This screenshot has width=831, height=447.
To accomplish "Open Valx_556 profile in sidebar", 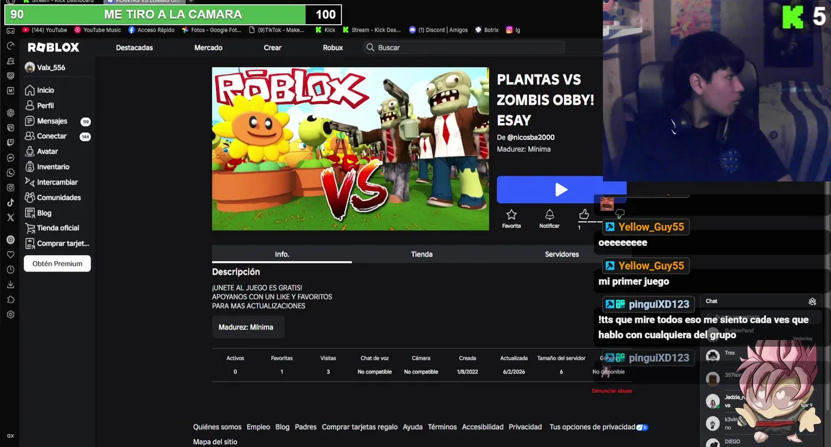I will 45,68.
